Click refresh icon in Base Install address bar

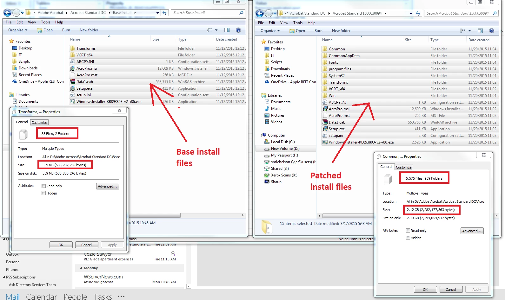tap(165, 13)
